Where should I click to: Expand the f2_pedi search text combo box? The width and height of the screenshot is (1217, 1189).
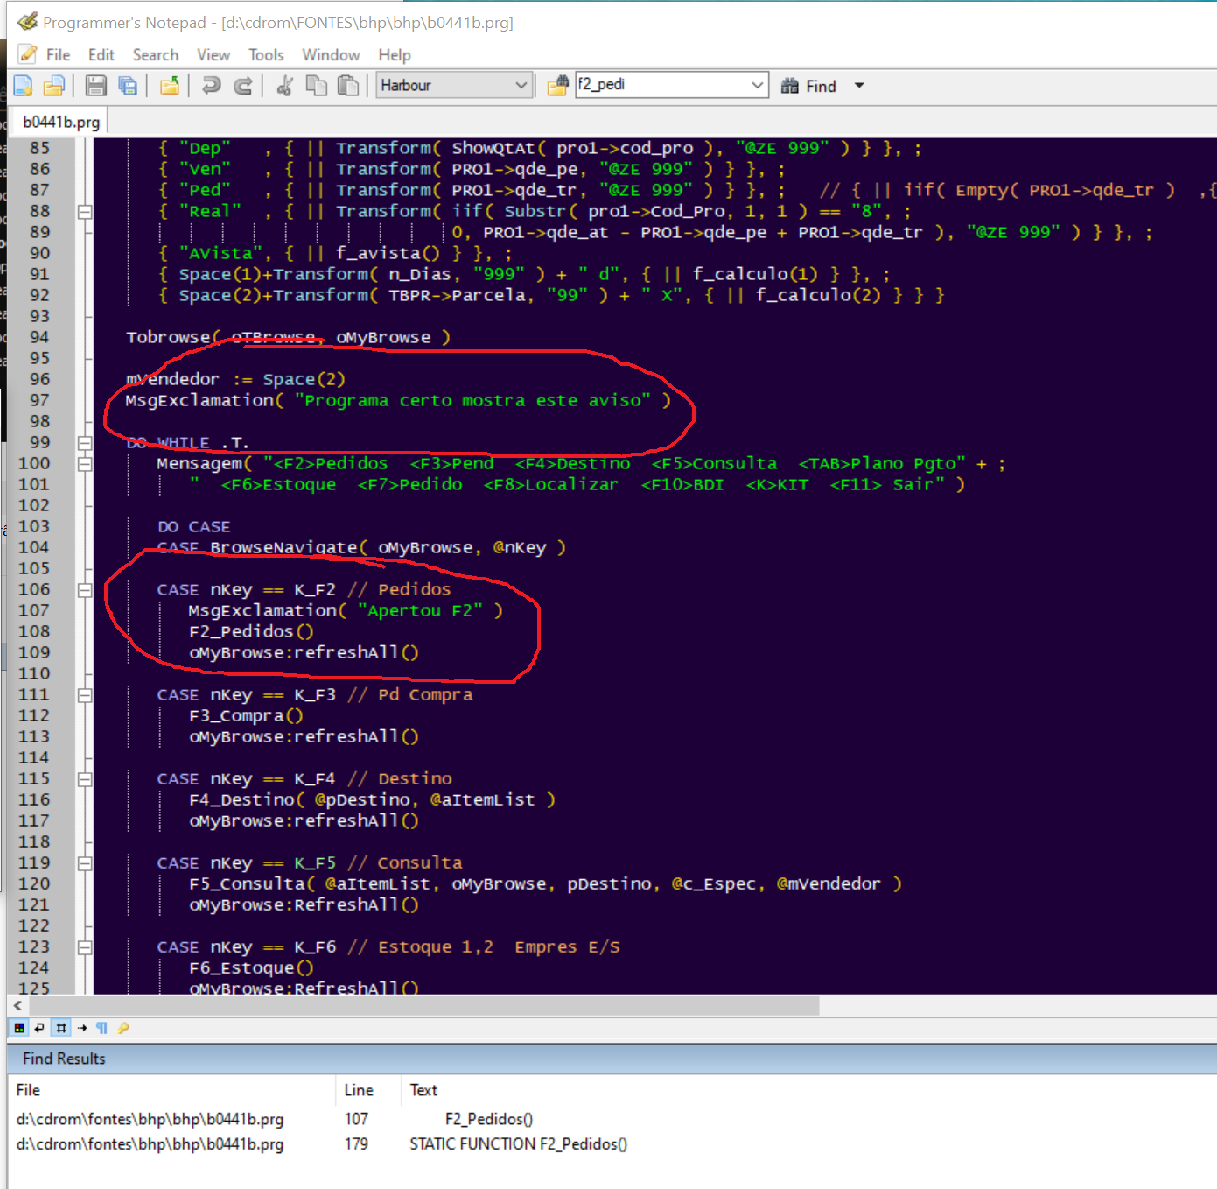point(757,86)
